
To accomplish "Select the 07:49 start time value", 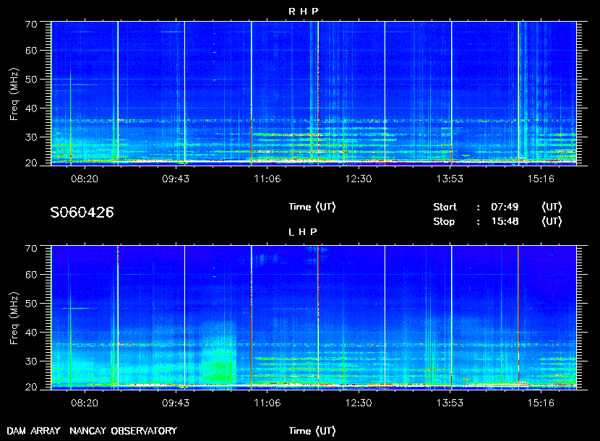I will point(505,207).
